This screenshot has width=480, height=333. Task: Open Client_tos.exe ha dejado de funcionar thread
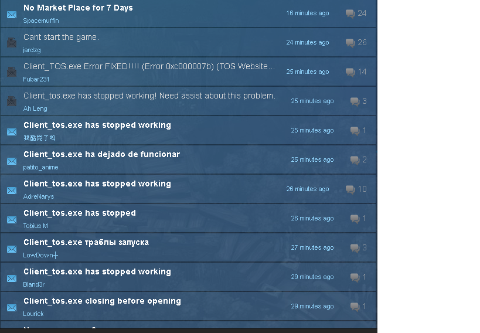(x=101, y=154)
